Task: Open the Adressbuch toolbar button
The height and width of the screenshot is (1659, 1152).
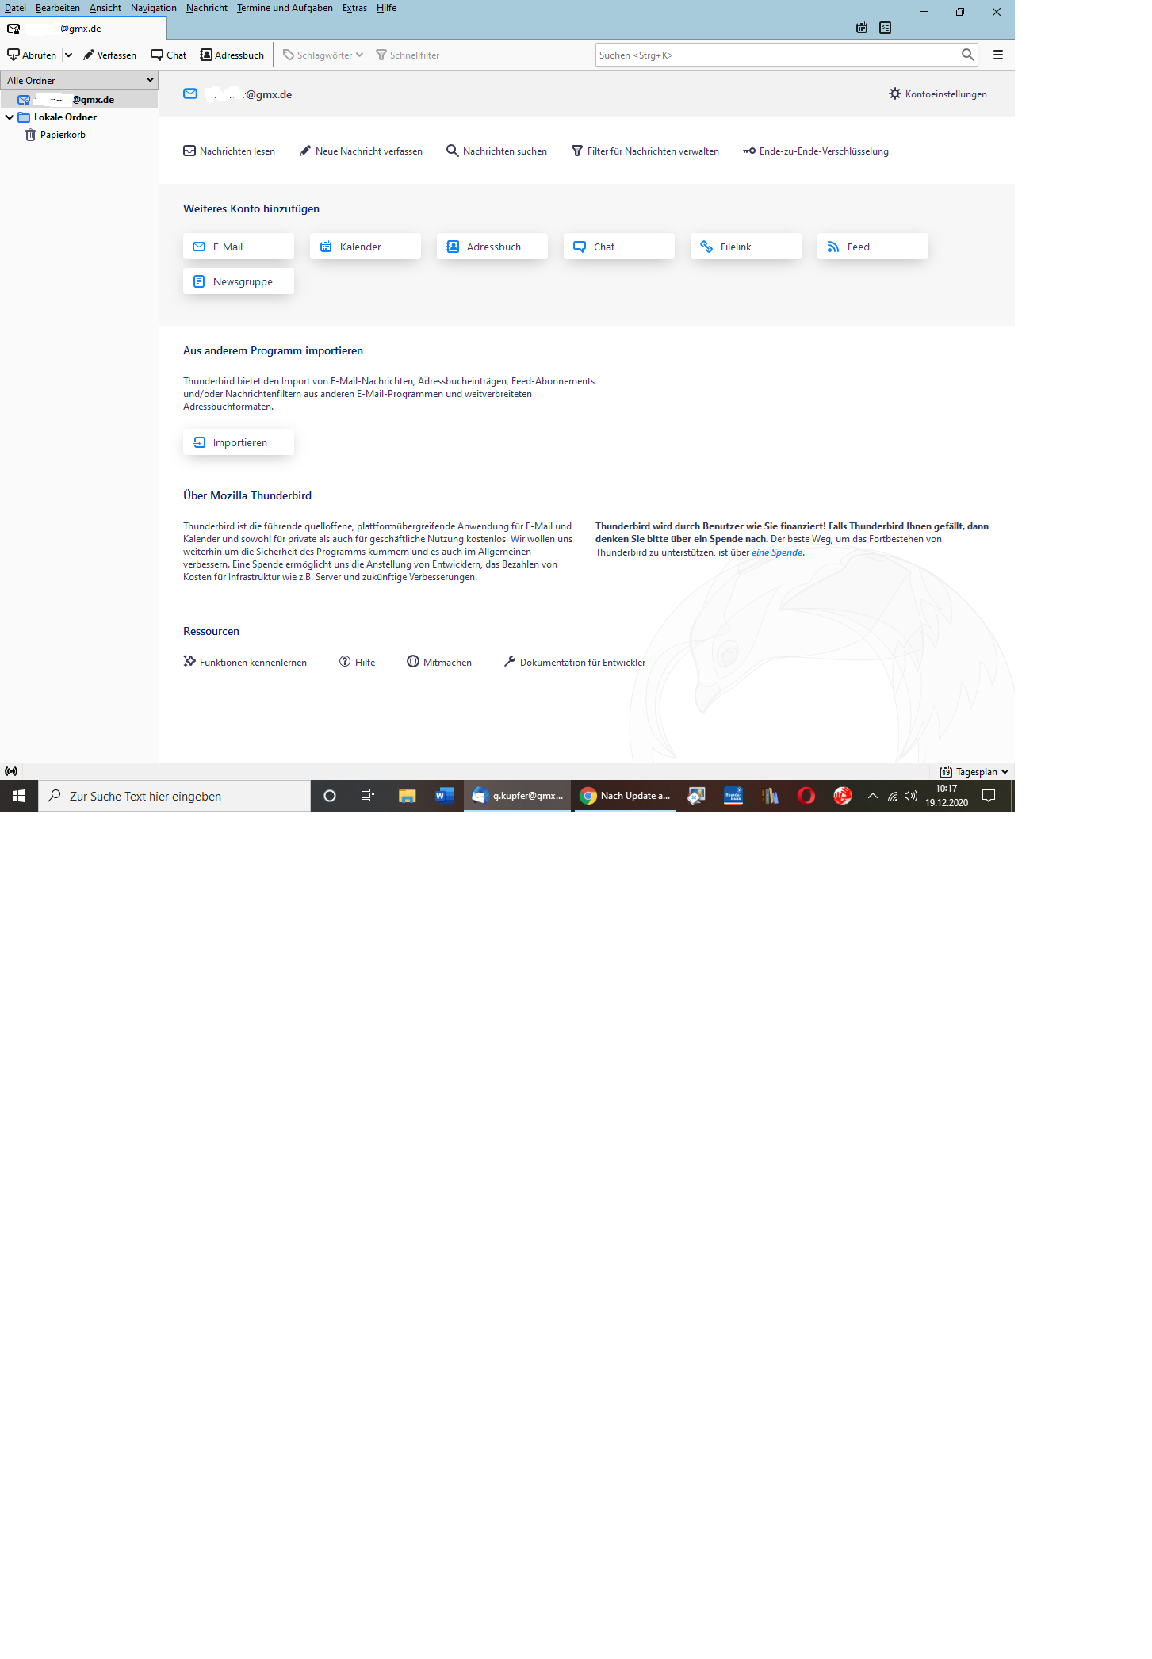Action: pyautogui.click(x=232, y=55)
